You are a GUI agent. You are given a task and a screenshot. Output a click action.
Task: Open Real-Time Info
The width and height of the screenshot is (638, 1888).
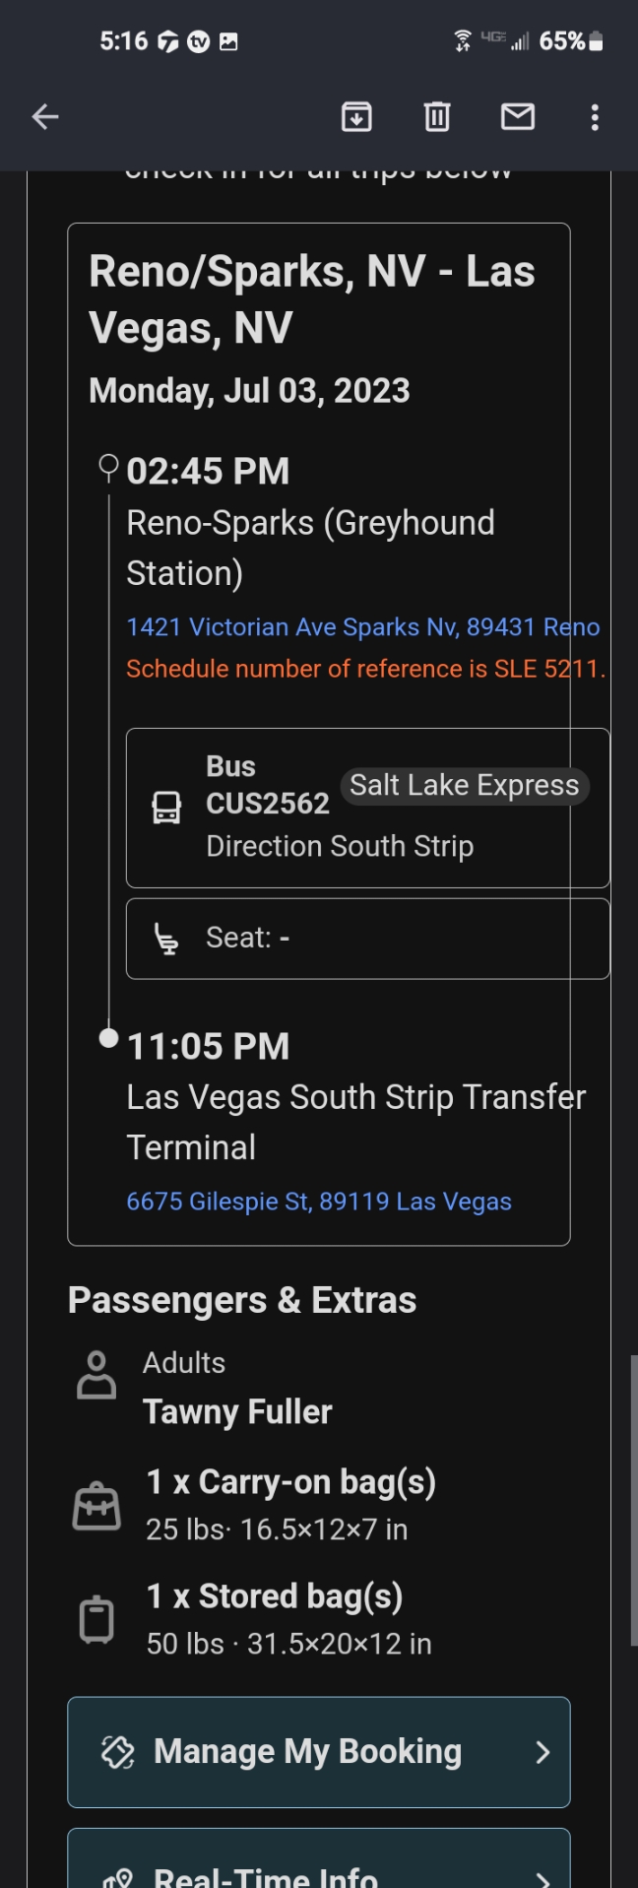(266, 1874)
